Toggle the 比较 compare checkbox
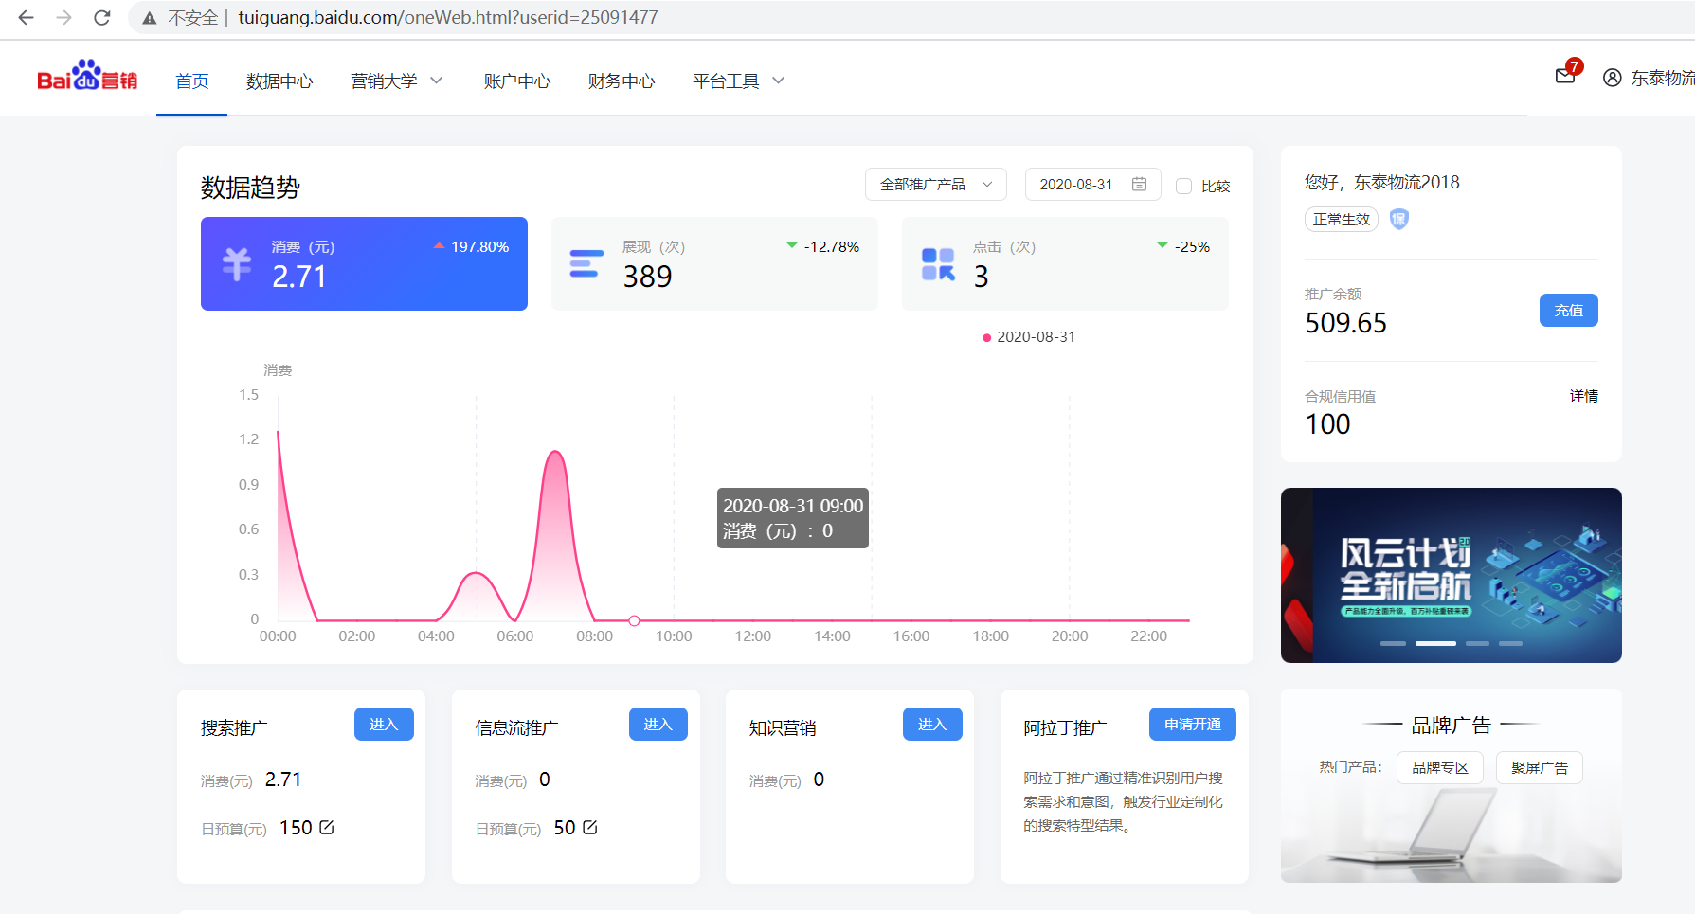1695x914 pixels. [1183, 186]
